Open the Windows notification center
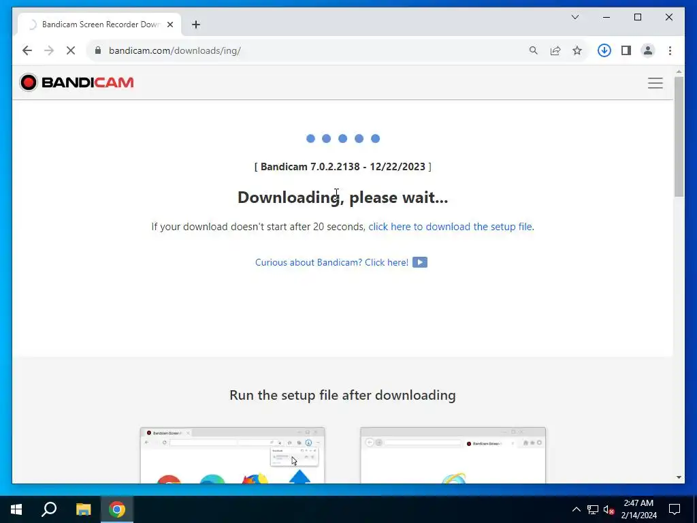Screen dimensions: 697x523 pos(675,509)
